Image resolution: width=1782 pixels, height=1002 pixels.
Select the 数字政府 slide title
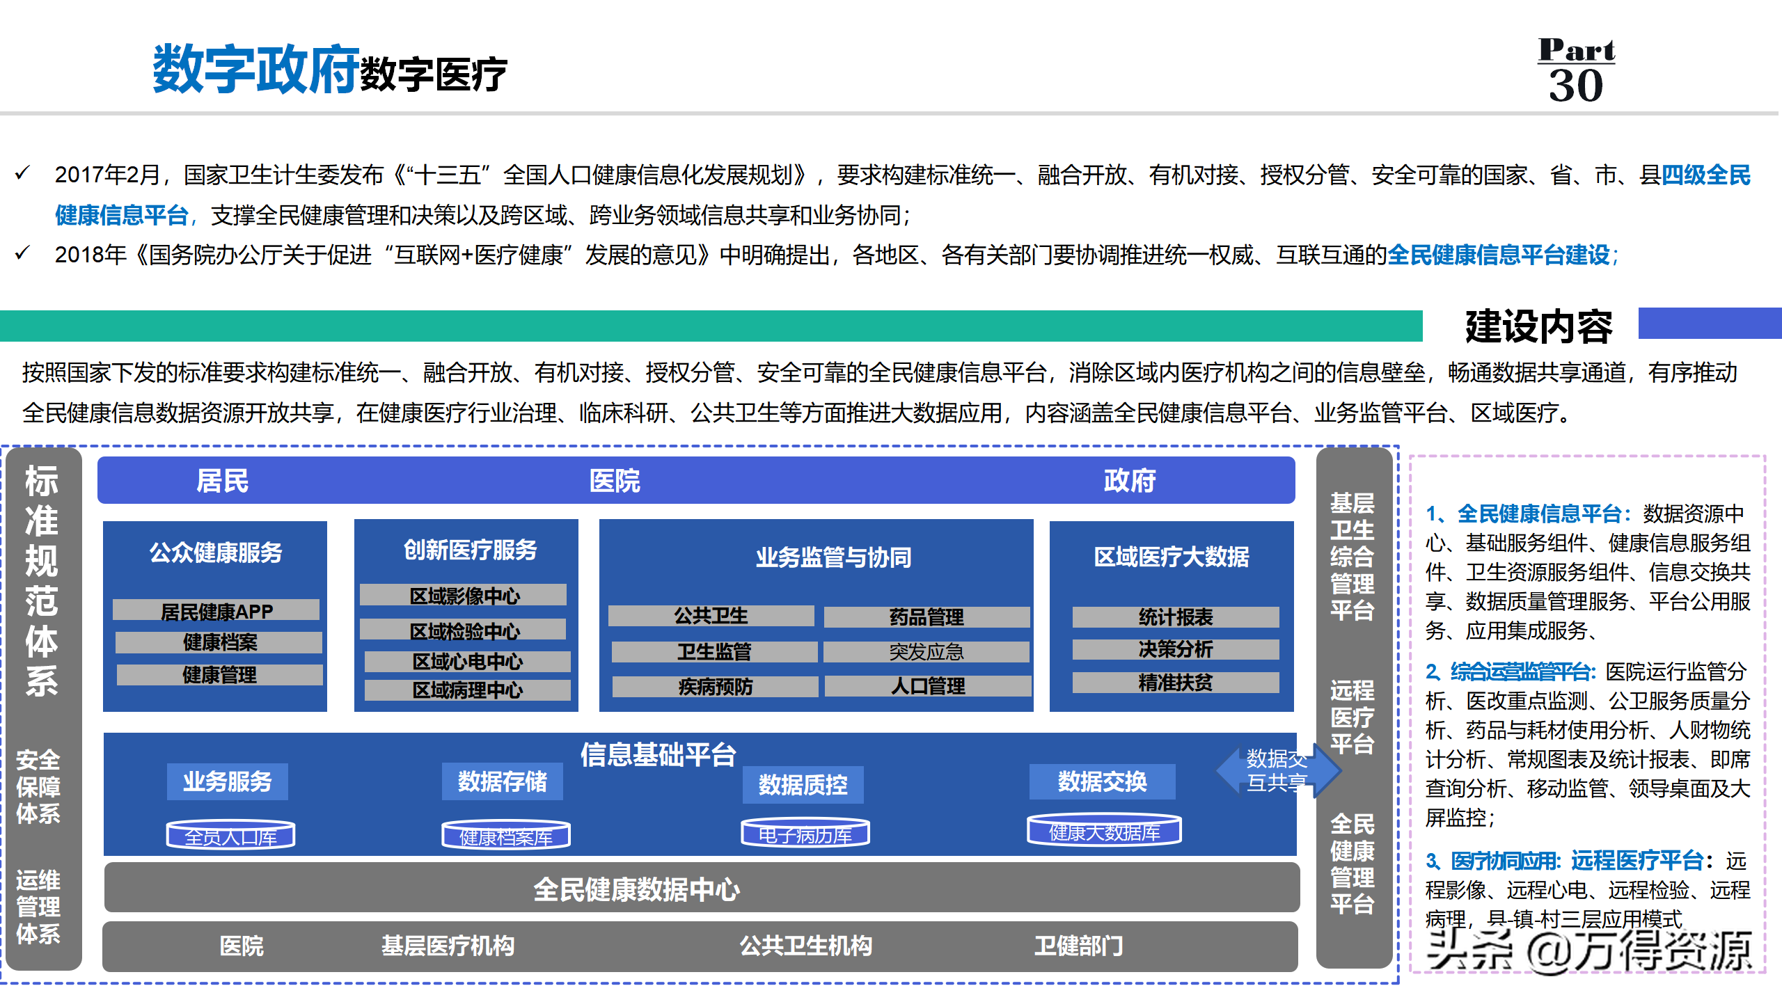click(255, 69)
